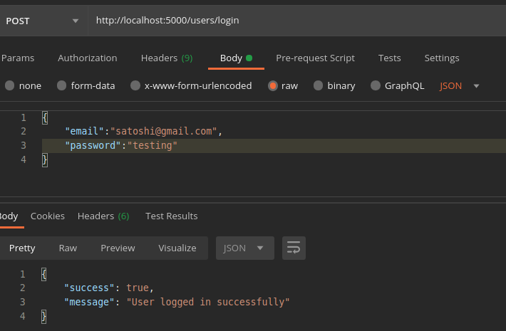Open the request Headers (9) tab
Image resolution: width=506 pixels, height=331 pixels.
[166, 58]
